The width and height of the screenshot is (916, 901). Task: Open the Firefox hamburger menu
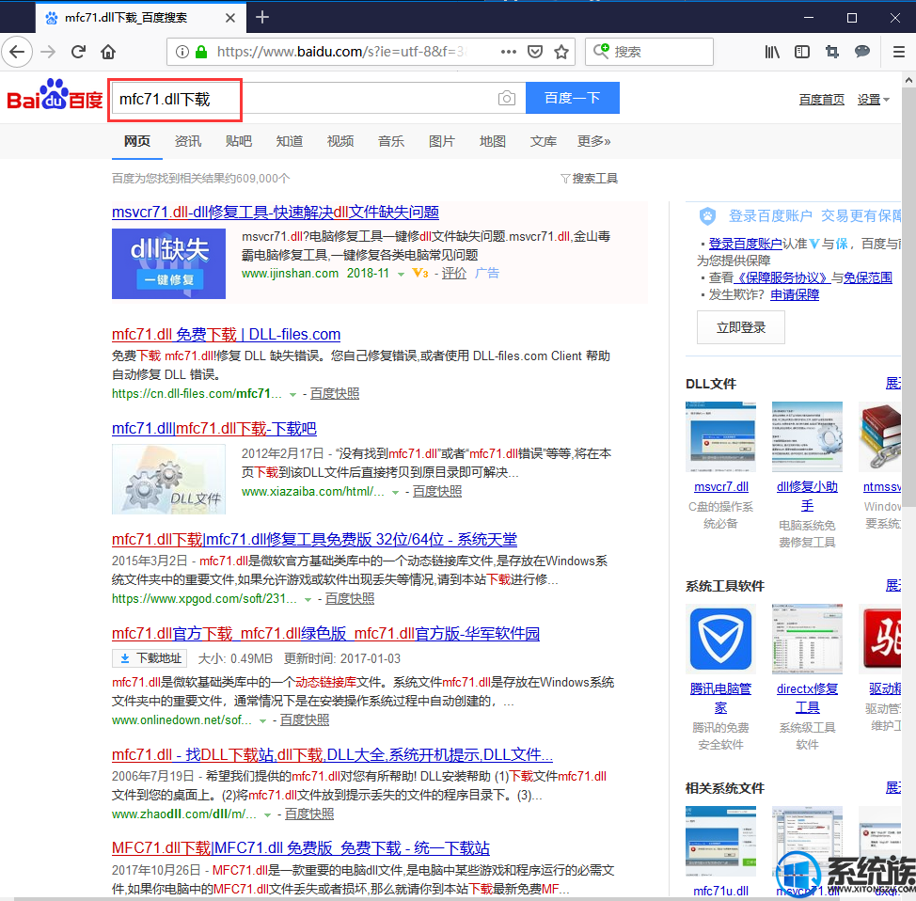click(x=899, y=52)
